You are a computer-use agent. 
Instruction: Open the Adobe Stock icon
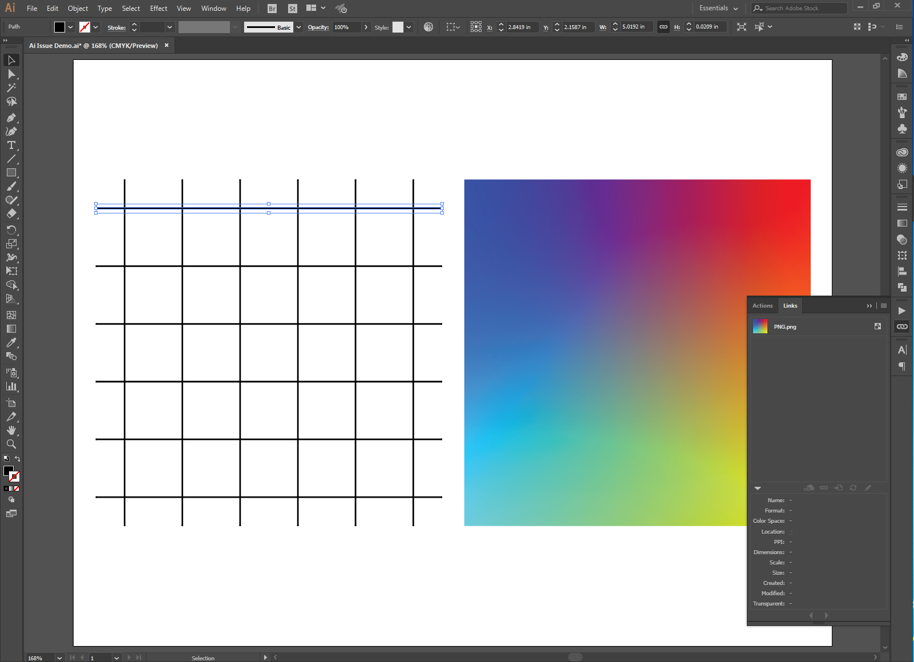293,9
